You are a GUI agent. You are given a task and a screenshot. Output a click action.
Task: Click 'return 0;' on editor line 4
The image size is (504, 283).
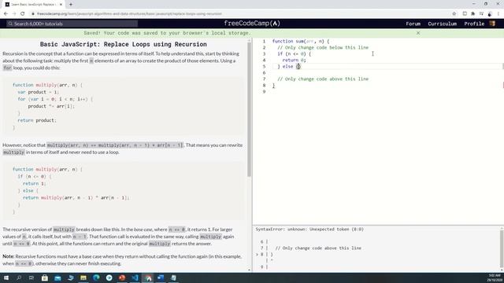tap(294, 60)
